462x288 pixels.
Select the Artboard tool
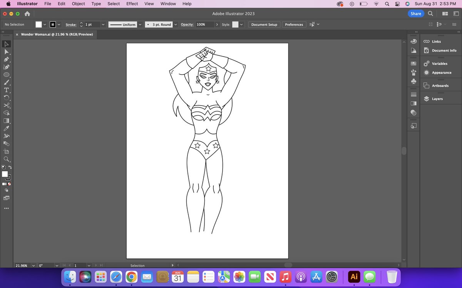pyautogui.click(x=6, y=151)
